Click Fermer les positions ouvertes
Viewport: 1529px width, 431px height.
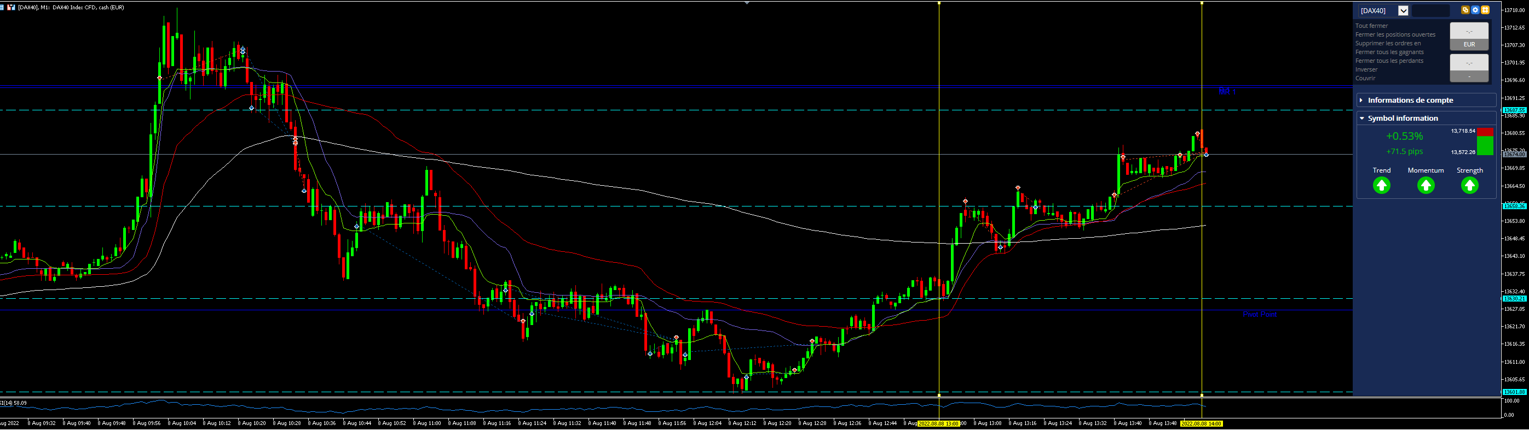click(x=1395, y=34)
